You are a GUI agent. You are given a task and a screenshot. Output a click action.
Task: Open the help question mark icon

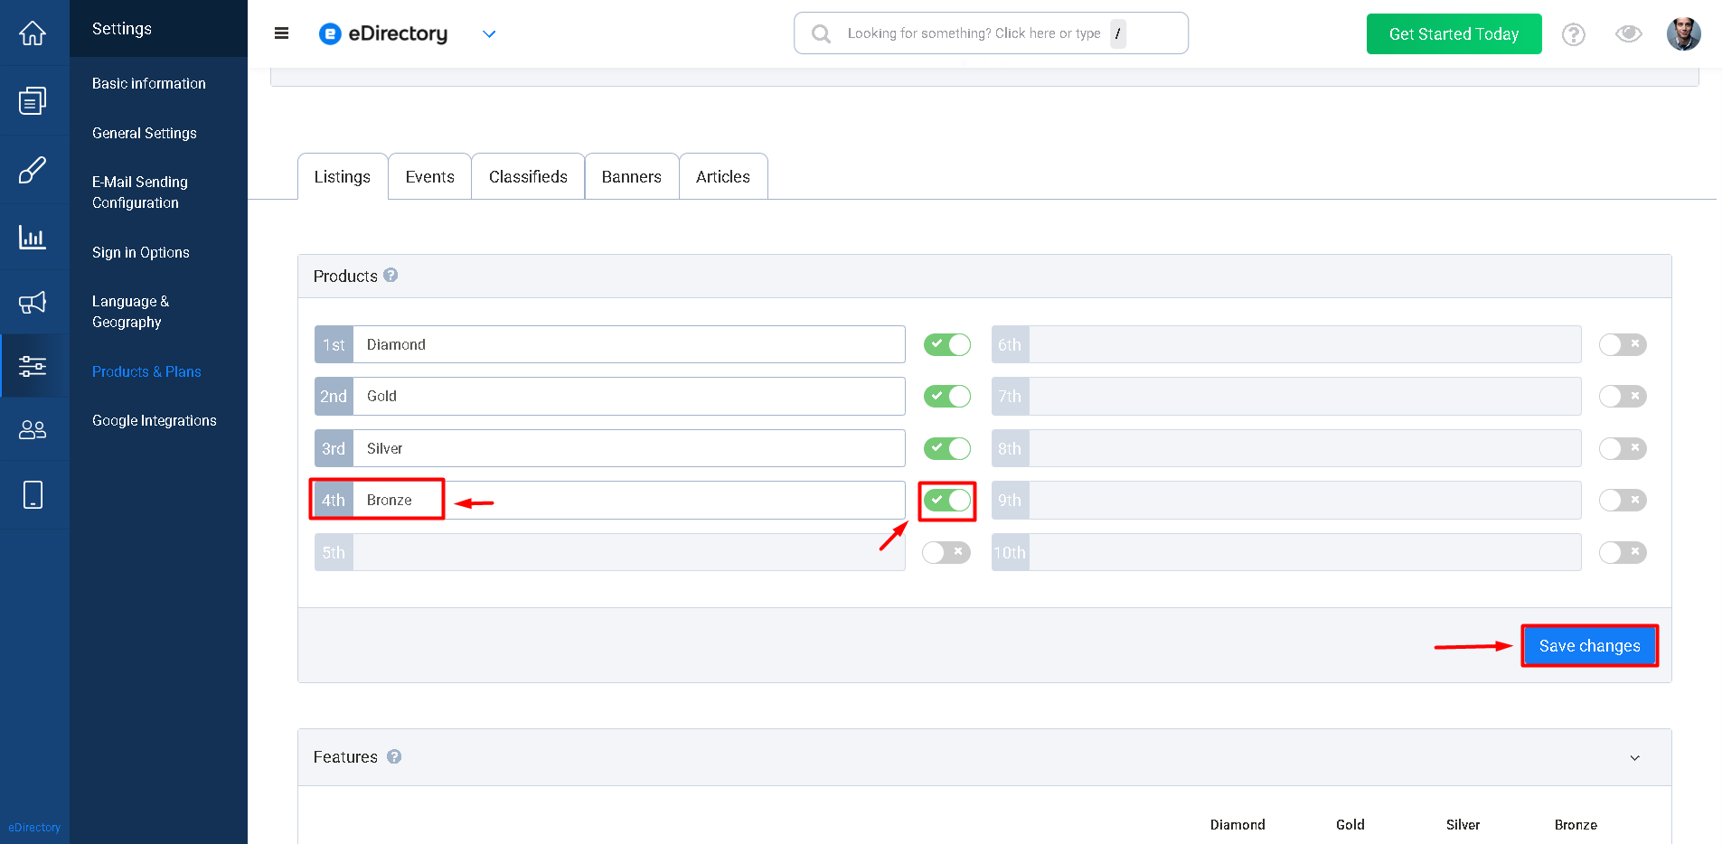coord(1574,34)
